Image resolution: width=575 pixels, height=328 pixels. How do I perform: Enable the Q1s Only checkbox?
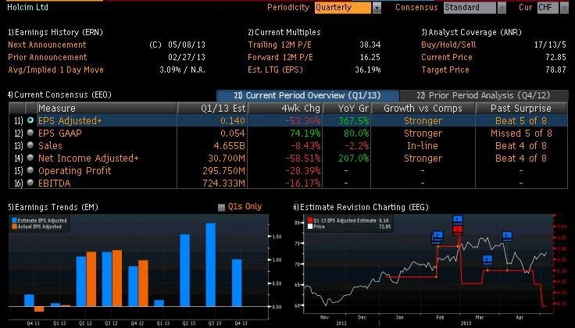[221, 208]
